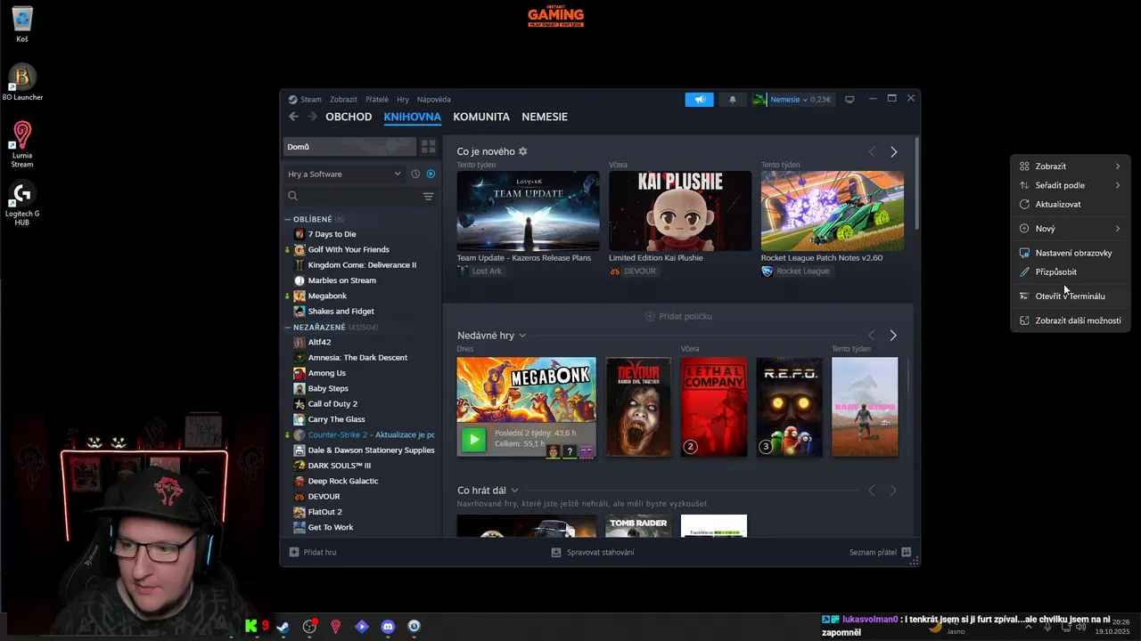This screenshot has width=1141, height=641.
Task: Open the Přátelé menu
Action: (x=377, y=100)
